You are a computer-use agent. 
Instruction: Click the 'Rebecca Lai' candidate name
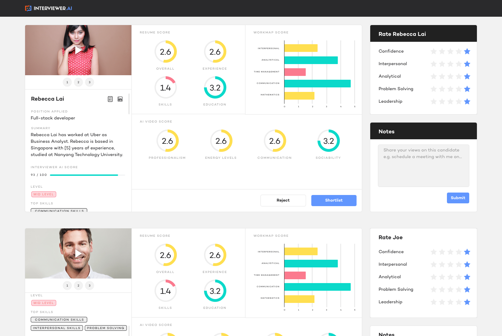tap(48, 99)
